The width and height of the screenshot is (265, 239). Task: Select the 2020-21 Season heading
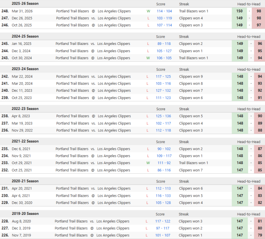[25, 181]
